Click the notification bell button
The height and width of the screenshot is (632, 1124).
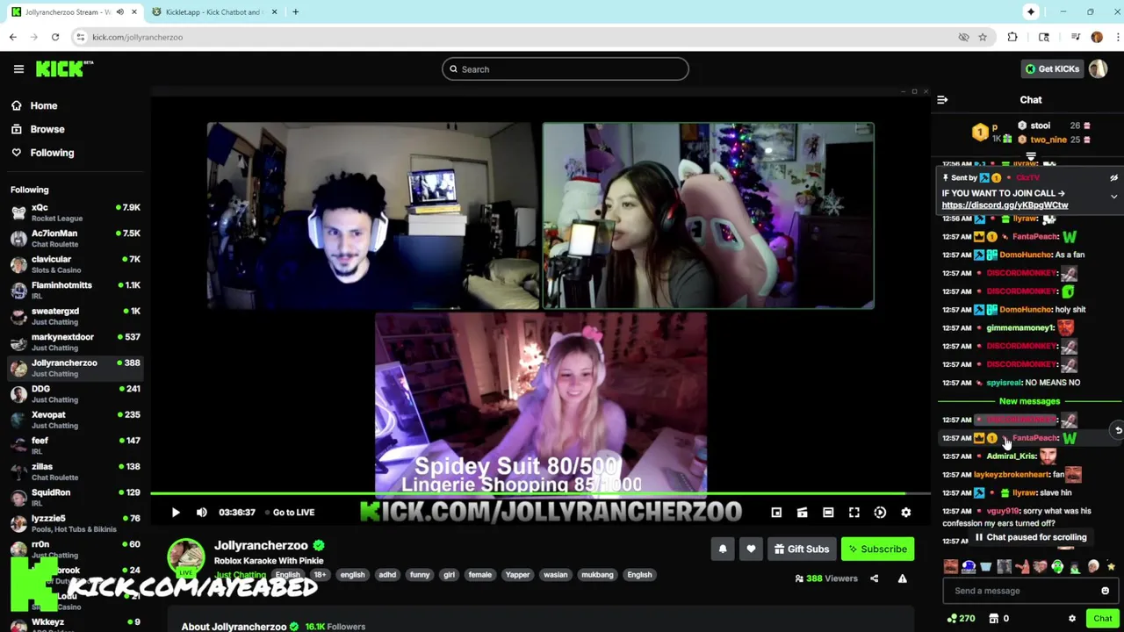(723, 549)
